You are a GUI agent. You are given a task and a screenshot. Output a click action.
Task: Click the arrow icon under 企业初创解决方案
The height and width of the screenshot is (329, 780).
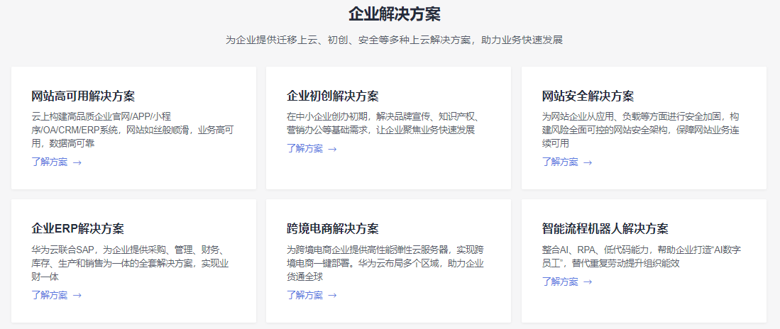[332, 149]
